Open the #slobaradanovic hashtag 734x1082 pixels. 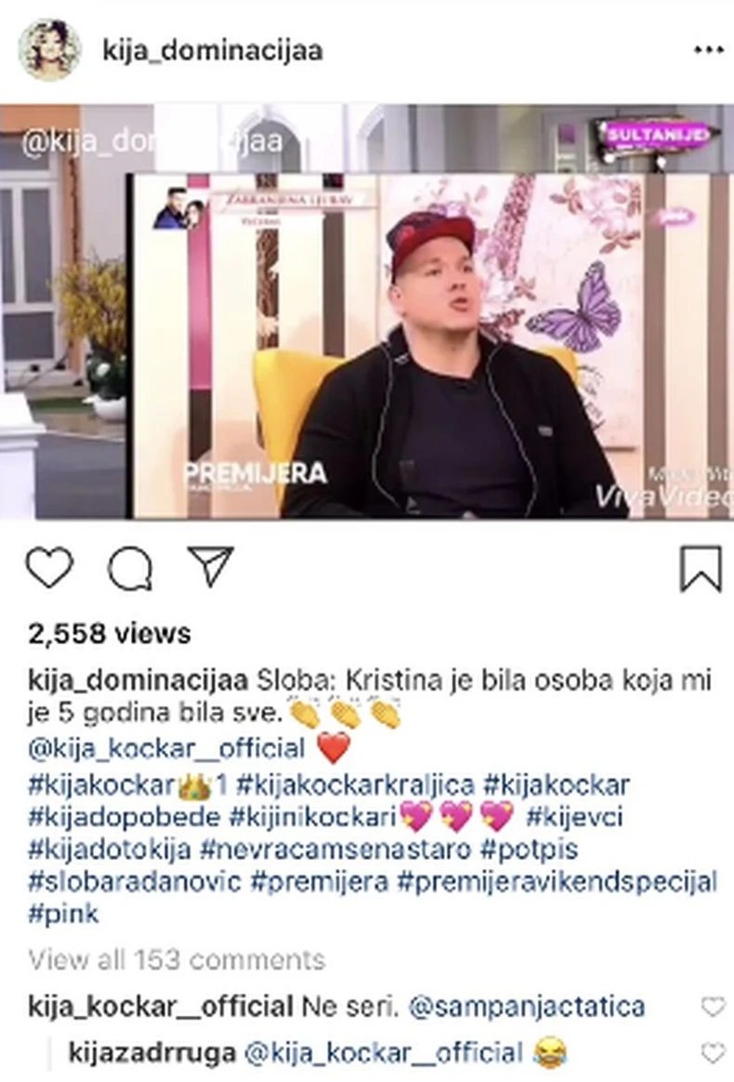coord(135,882)
